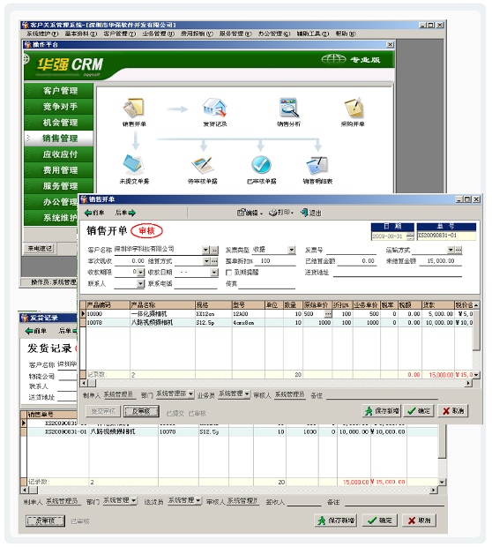The image size is (492, 547).
Task: Expand the 发票类型 dropdown
Action: [292, 250]
